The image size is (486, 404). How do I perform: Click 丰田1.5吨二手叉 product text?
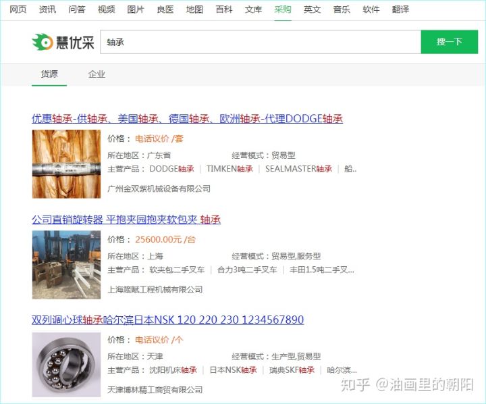pos(322,270)
